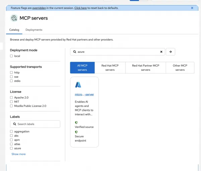Click the Verified source text
This screenshot has height=171, width=201.
(x=84, y=127)
